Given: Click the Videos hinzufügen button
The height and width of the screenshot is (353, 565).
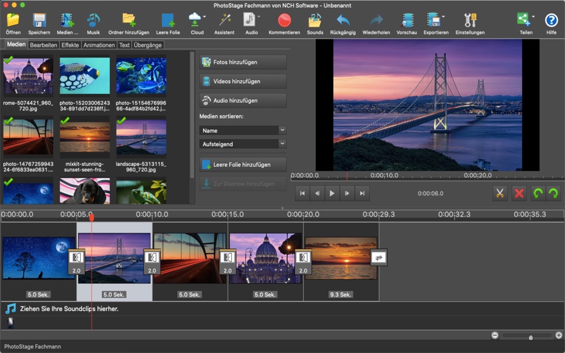Looking at the screenshot, I should coord(243,81).
